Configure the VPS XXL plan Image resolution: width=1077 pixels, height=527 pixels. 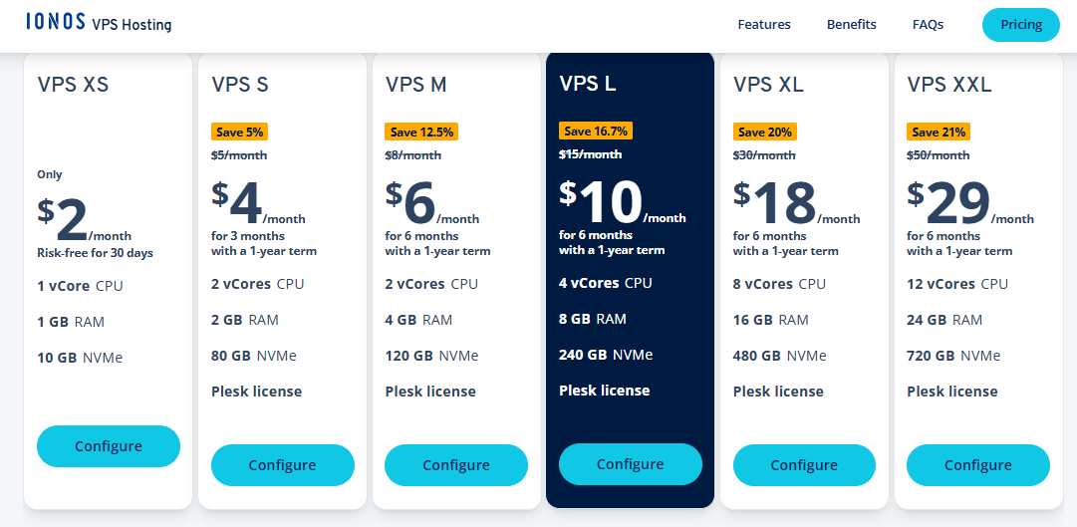click(978, 465)
